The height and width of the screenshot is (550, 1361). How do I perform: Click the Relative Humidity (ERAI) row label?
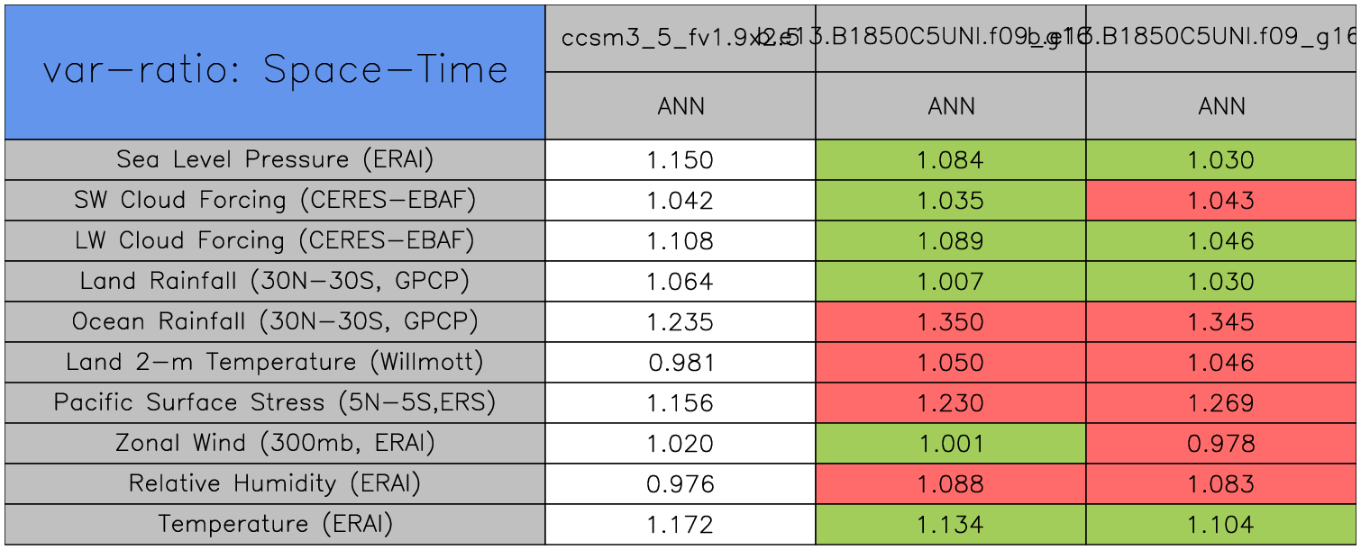click(275, 483)
